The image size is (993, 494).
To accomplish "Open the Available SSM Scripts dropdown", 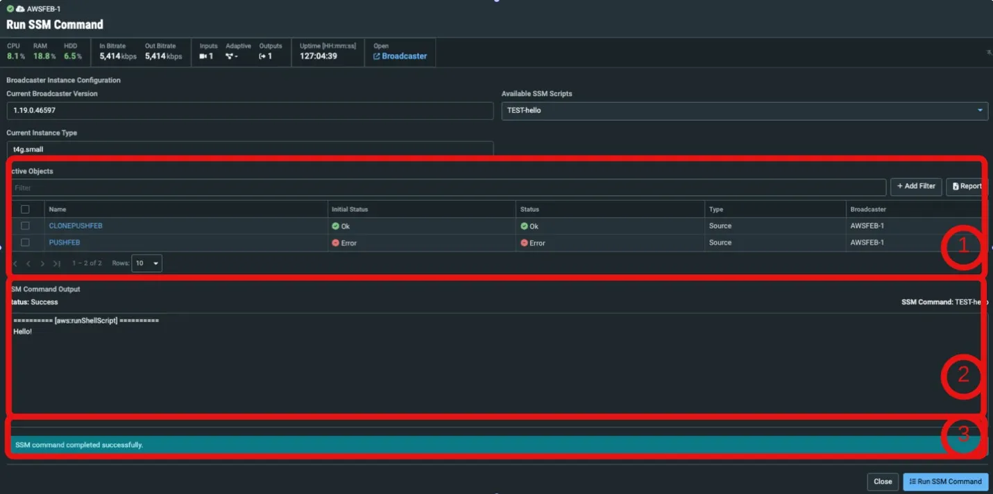I will (x=745, y=110).
